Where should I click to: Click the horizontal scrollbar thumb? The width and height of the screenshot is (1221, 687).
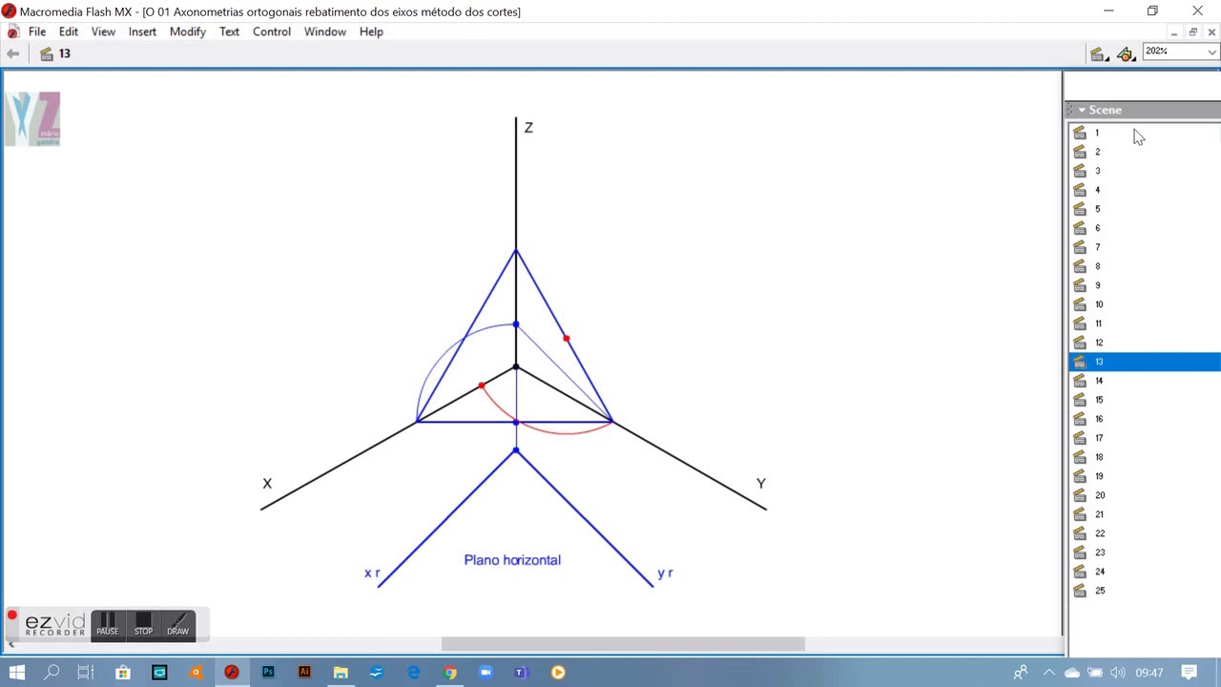click(x=623, y=644)
